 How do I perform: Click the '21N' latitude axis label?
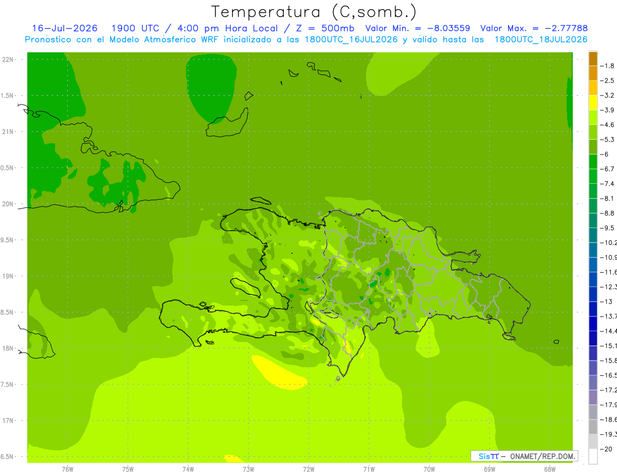click(8, 131)
